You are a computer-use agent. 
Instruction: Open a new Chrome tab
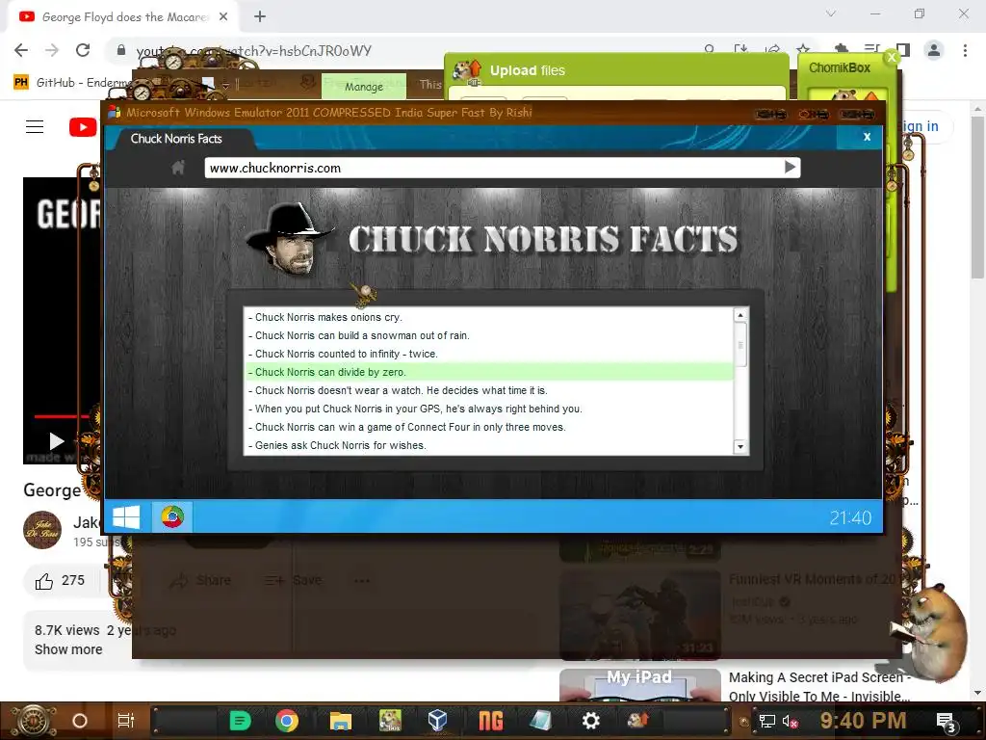pos(260,17)
